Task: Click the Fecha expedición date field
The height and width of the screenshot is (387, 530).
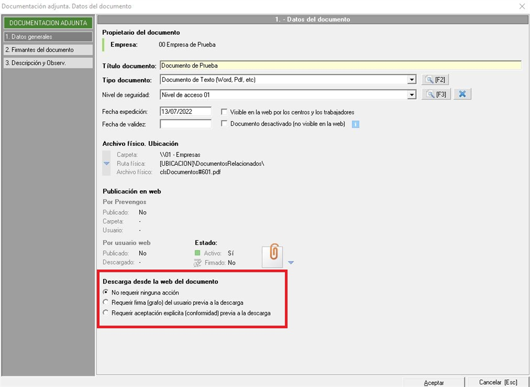Action: tap(185, 111)
